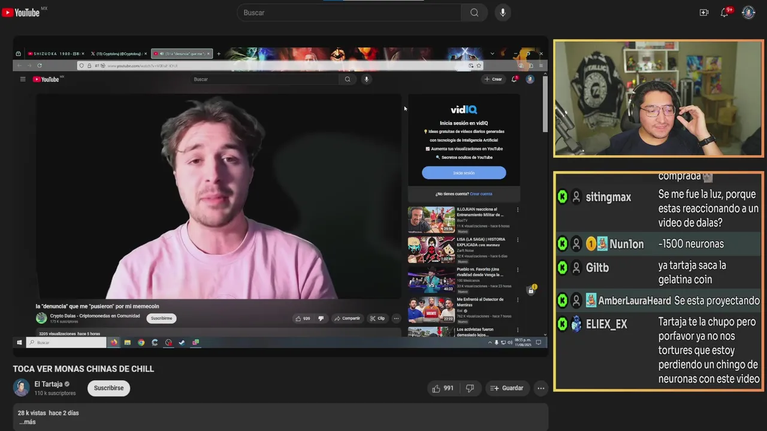
Task: Open options menu for ILLOJUAN reacciona video
Action: 518,210
